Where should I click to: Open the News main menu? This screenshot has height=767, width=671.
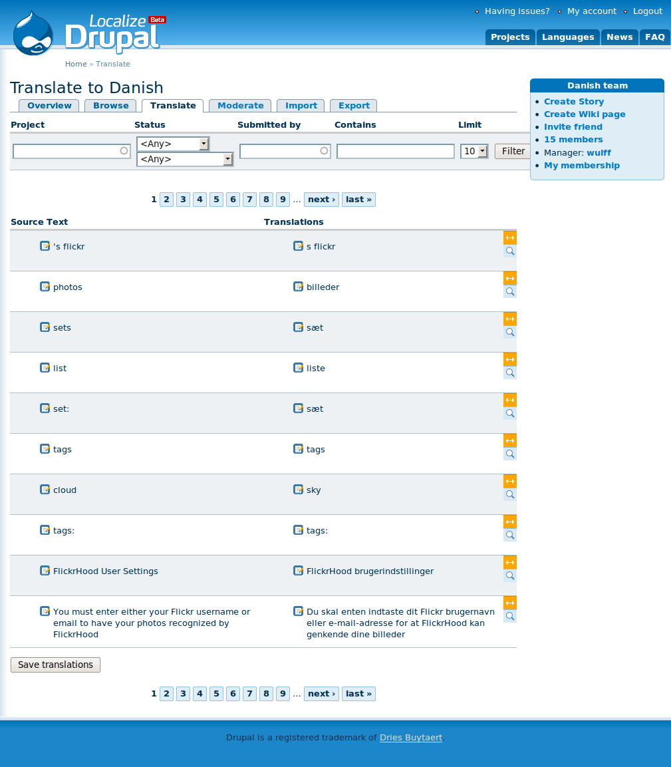pyautogui.click(x=620, y=37)
